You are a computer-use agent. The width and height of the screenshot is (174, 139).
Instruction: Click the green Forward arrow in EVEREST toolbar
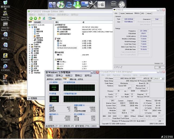(35, 18)
